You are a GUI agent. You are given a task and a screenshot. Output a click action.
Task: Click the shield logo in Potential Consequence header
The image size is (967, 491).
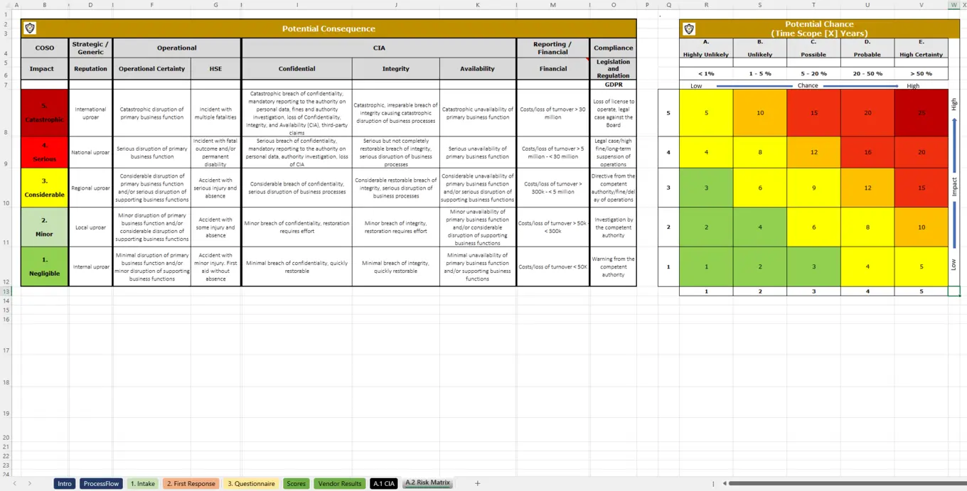30,28
